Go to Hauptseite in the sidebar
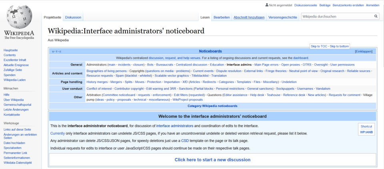Viewport: 384px width, 169px height. point(10,50)
